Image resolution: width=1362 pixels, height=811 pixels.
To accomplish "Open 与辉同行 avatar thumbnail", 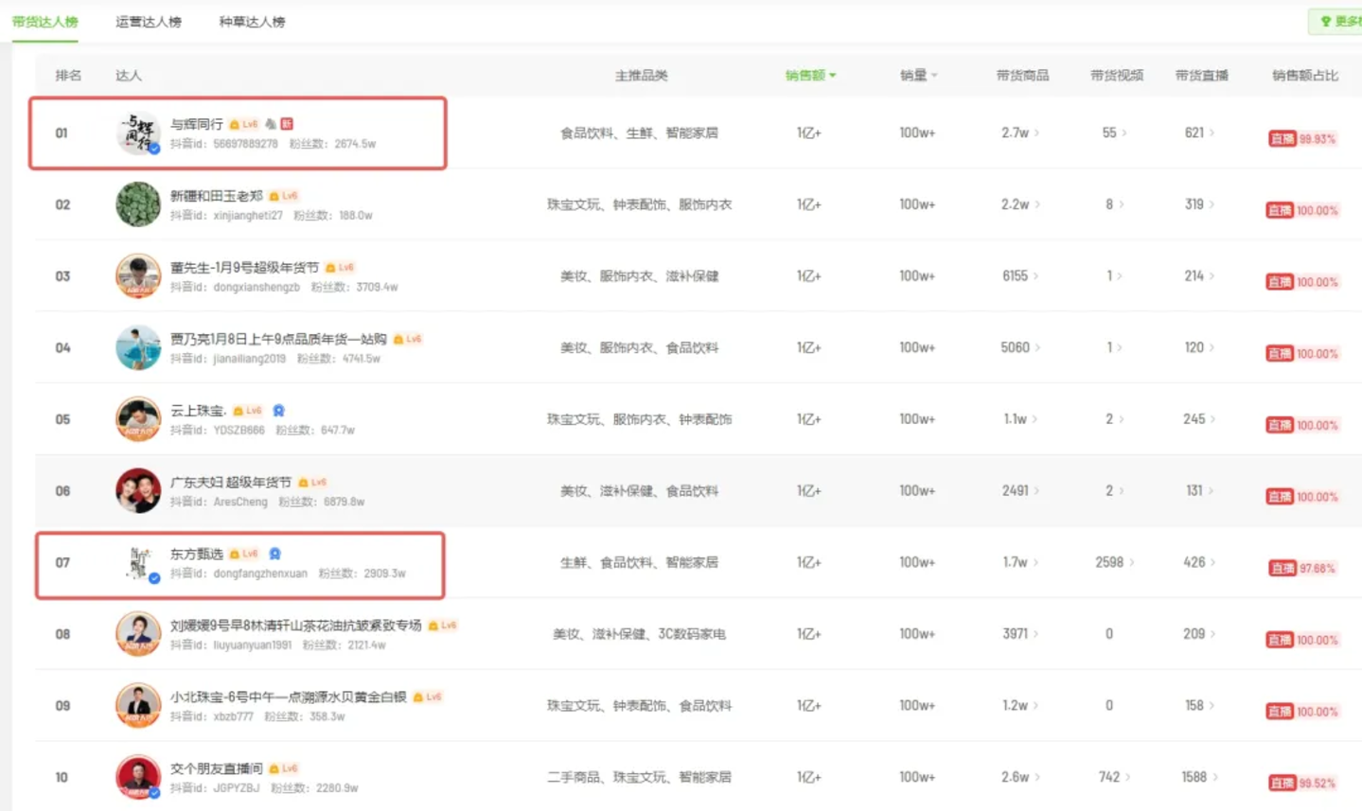I will point(138,133).
